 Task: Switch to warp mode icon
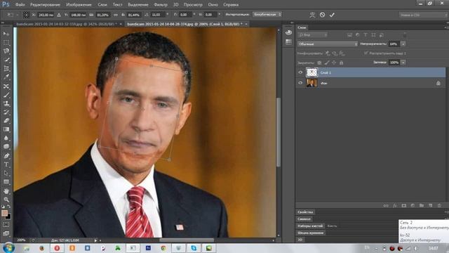click(312, 15)
